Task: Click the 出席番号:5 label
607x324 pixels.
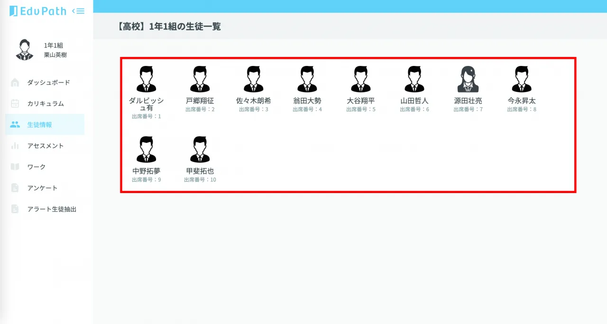Action: [361, 110]
